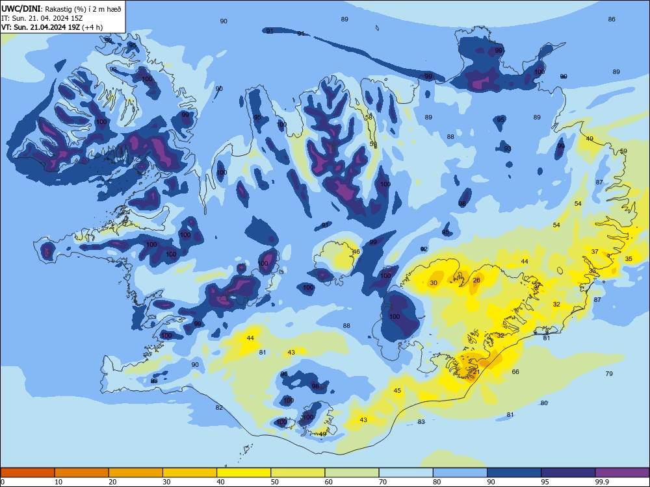Click the 60–70 light green legend swatch

(352, 473)
